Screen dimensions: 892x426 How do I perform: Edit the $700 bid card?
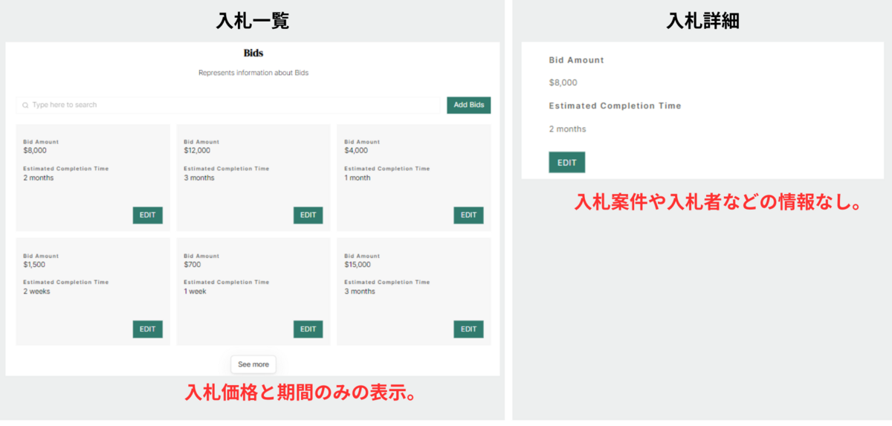tap(308, 329)
